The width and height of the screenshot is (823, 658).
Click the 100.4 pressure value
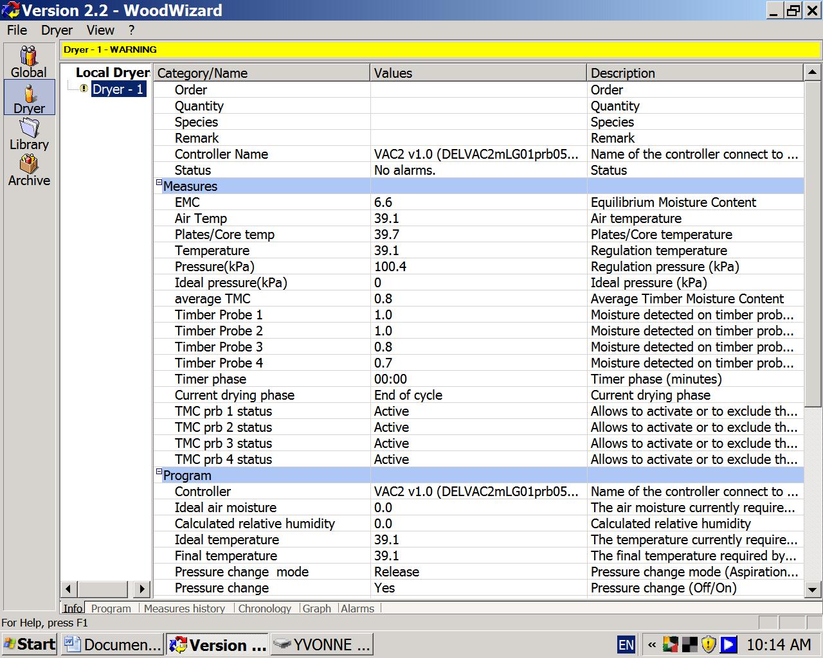point(390,267)
